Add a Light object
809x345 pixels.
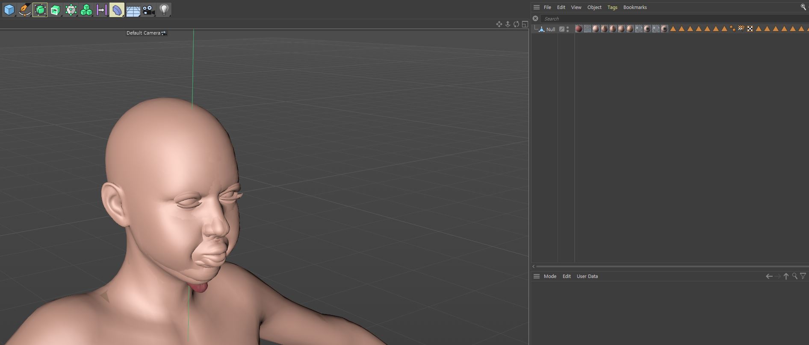(164, 10)
